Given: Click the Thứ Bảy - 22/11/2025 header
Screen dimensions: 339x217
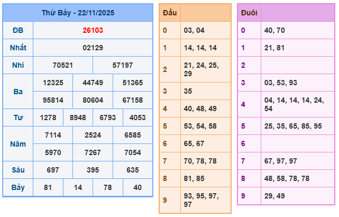Looking at the screenshot, I should coord(78,13).
